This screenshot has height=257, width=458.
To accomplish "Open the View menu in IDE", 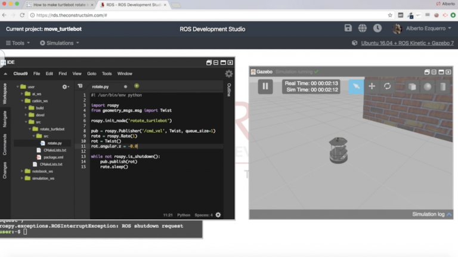I will [77, 73].
